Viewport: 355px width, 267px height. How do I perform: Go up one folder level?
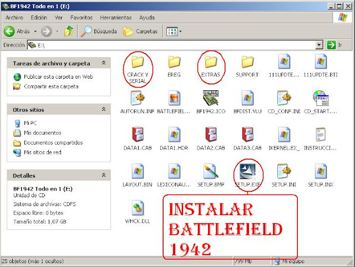coord(69,31)
